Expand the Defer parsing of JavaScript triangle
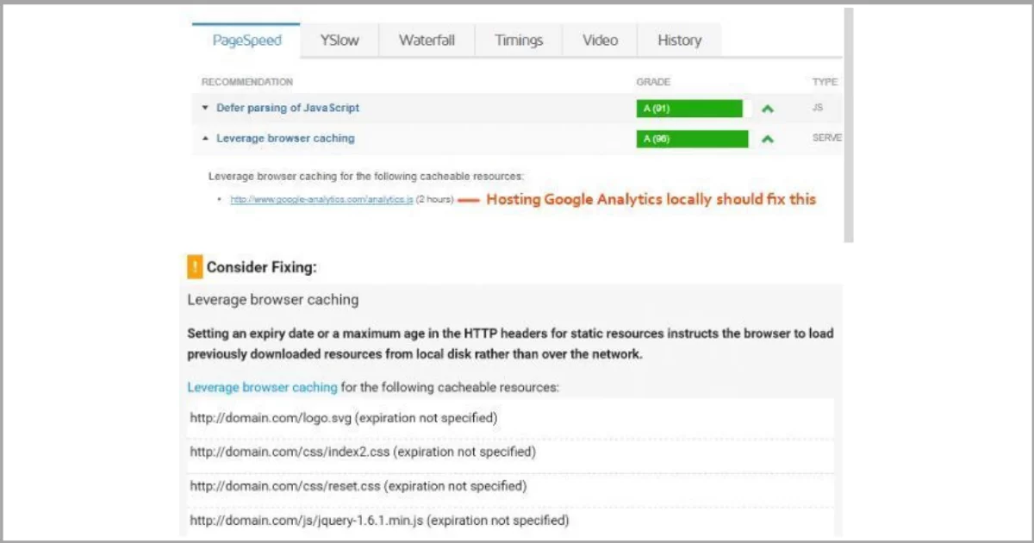The width and height of the screenshot is (1034, 543). [x=205, y=109]
